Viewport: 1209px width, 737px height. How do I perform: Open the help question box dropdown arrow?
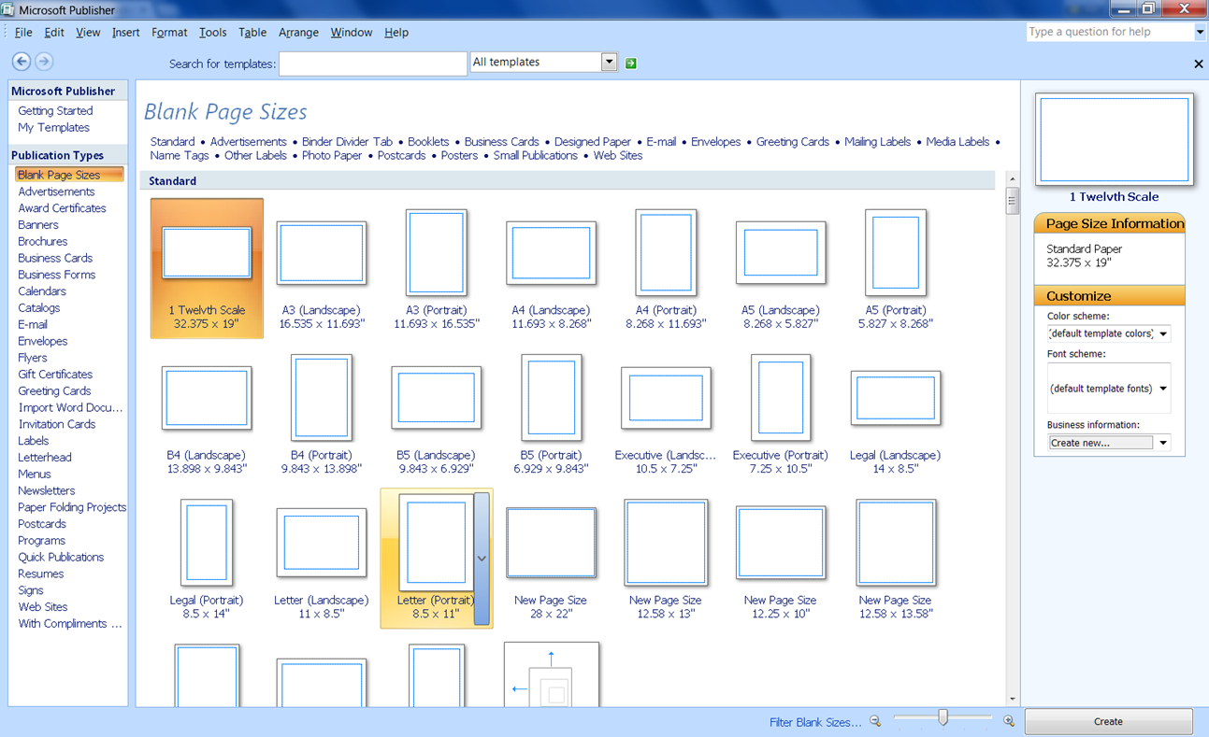(1201, 32)
